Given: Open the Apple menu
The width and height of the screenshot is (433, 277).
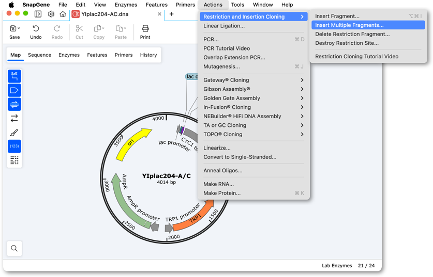Looking at the screenshot, I should (11, 5).
